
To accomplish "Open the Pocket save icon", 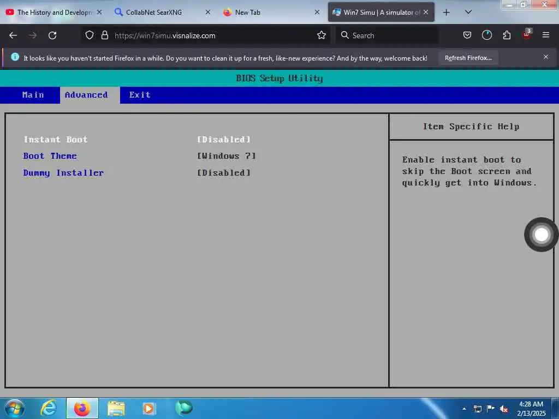I will point(467,35).
